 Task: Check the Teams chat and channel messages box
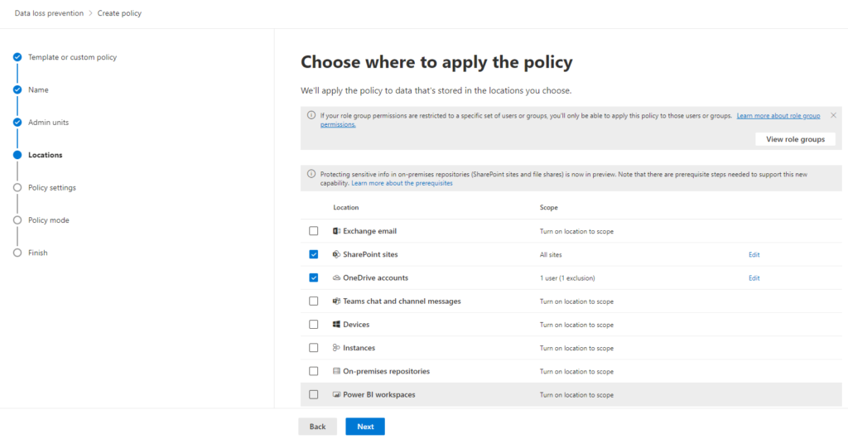pos(314,302)
